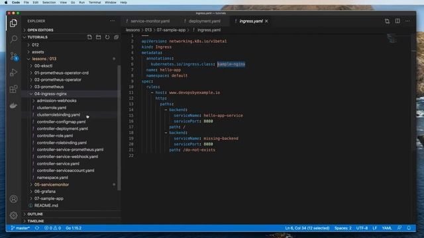Change Spaces: 2 indentation setting
Viewport: 424px width, 238px height.
(x=343, y=228)
